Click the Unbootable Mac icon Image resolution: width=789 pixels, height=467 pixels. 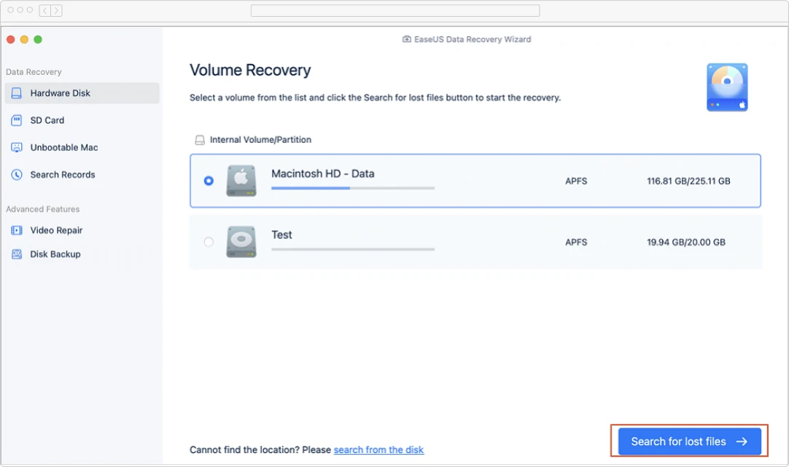click(16, 147)
